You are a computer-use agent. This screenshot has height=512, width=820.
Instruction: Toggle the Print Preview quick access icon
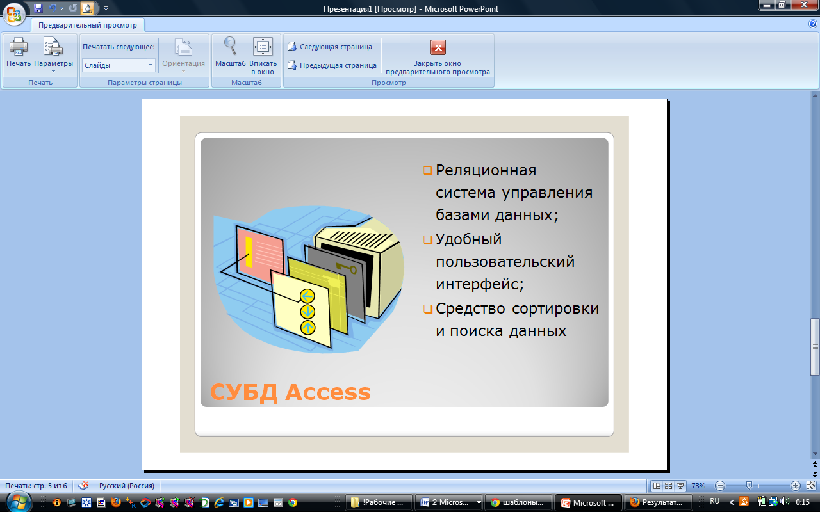coord(86,8)
